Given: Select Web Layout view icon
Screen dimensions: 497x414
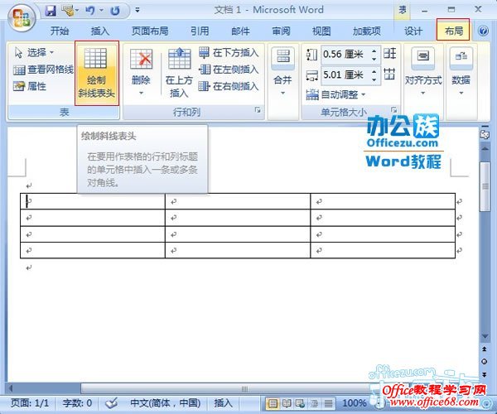Looking at the screenshot, I should click(x=300, y=403).
